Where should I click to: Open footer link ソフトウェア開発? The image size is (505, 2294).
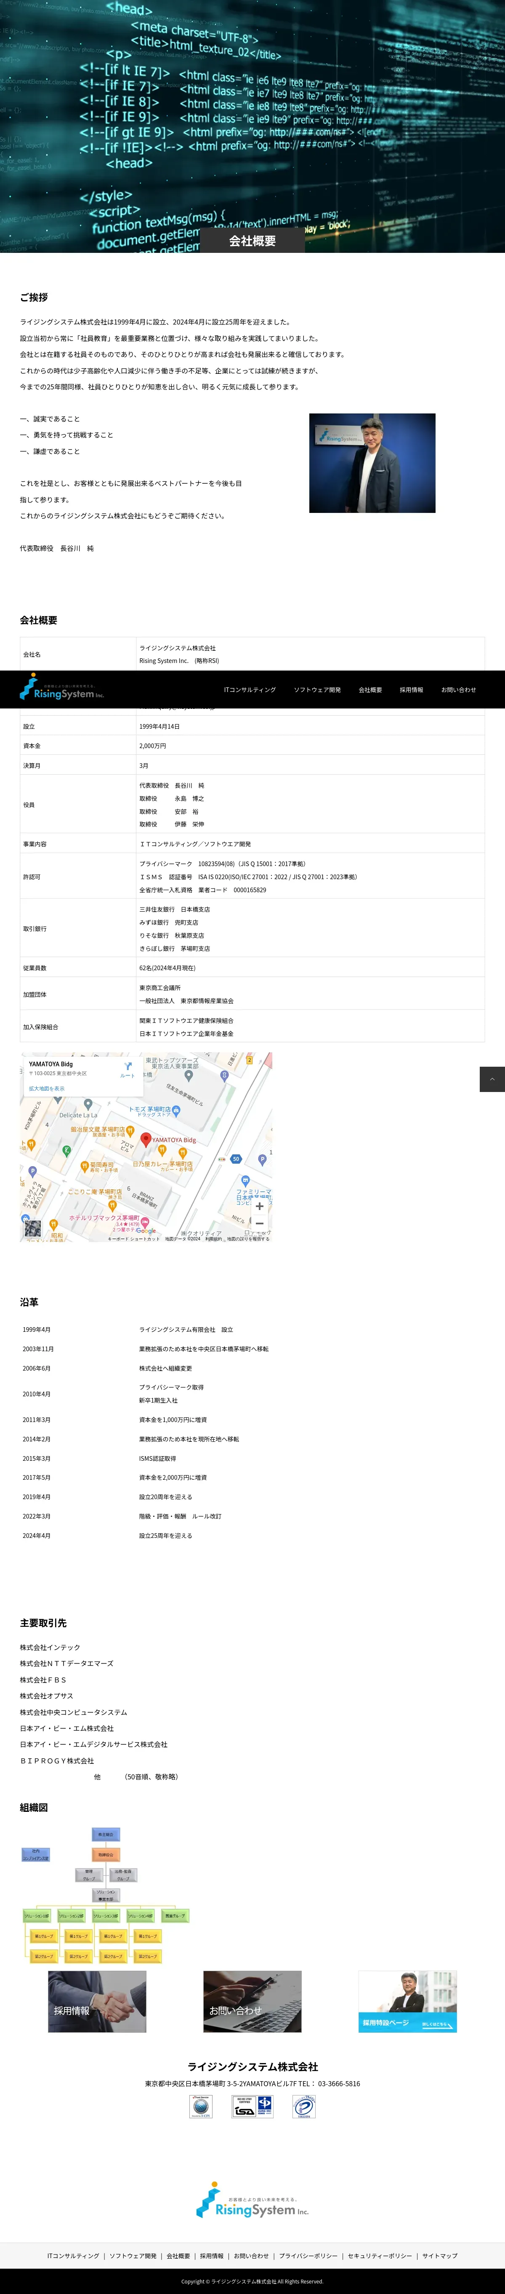(x=133, y=2256)
